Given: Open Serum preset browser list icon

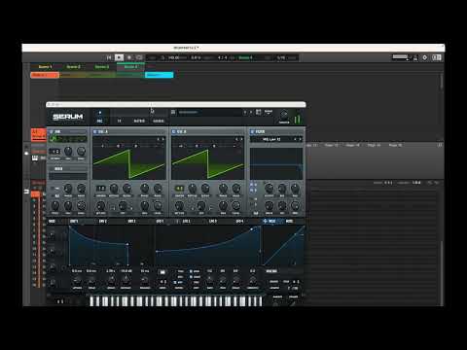Looking at the screenshot, I should [x=173, y=112].
